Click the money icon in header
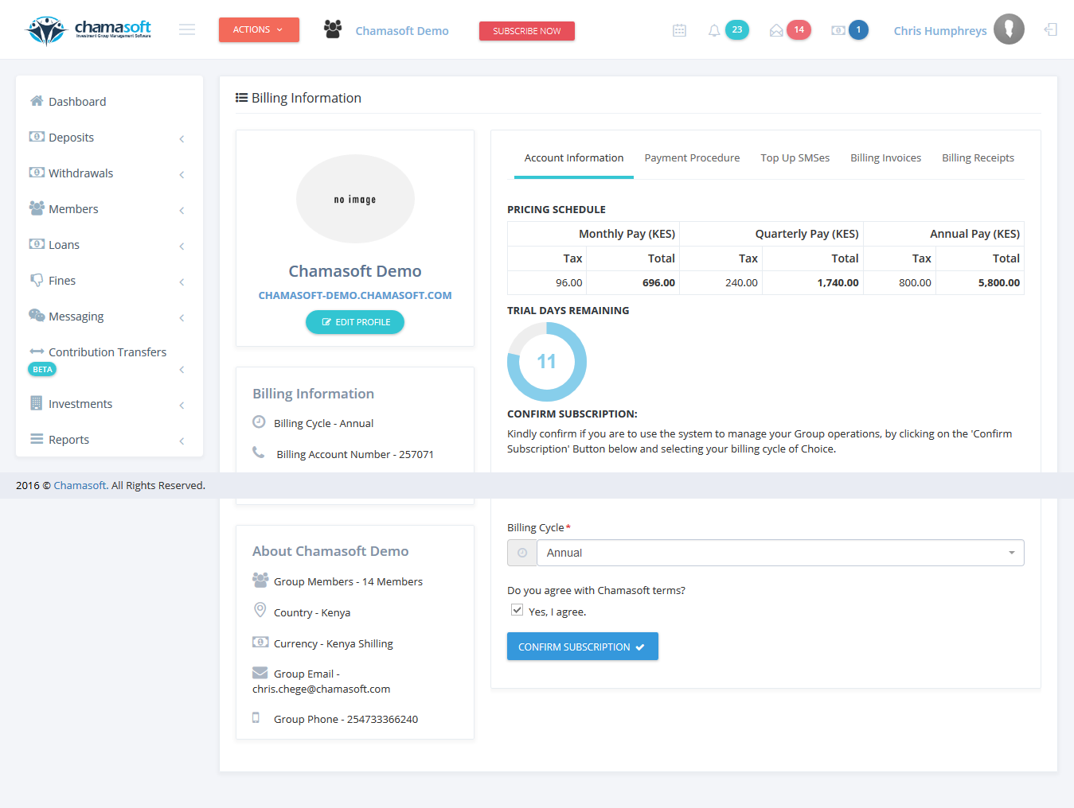 [x=838, y=30]
